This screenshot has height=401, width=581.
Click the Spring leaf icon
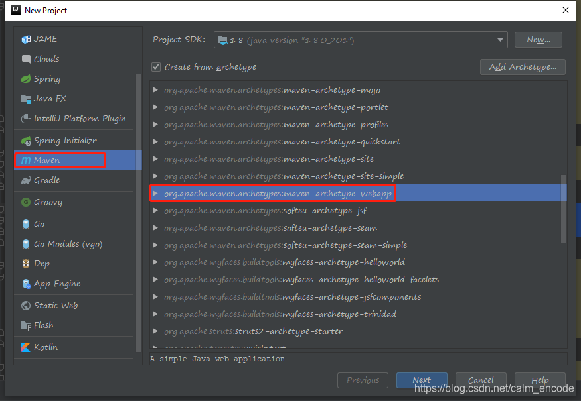pyautogui.click(x=26, y=79)
